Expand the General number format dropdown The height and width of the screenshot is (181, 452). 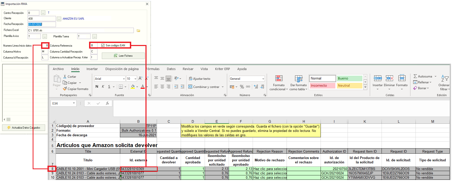pos(263,79)
